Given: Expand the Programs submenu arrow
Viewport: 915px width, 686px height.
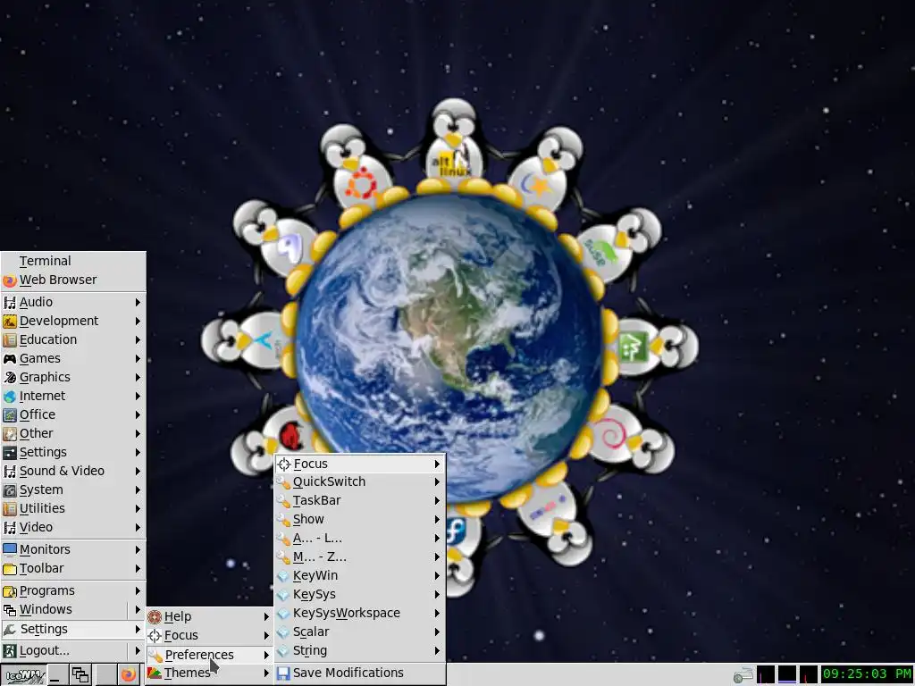Looking at the screenshot, I should coord(138,591).
